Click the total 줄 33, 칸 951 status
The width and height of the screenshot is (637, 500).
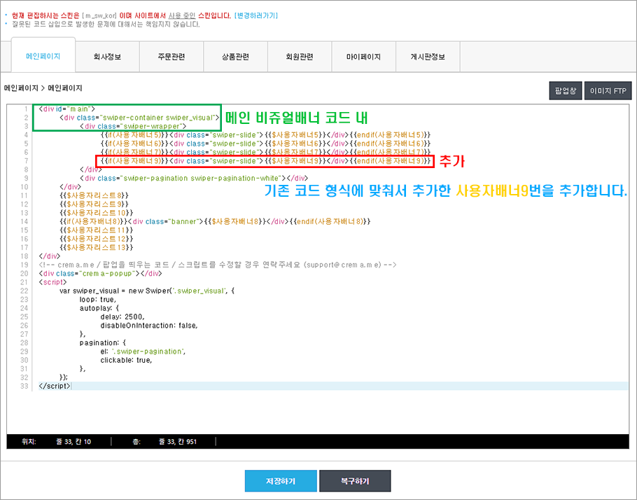tap(178, 441)
